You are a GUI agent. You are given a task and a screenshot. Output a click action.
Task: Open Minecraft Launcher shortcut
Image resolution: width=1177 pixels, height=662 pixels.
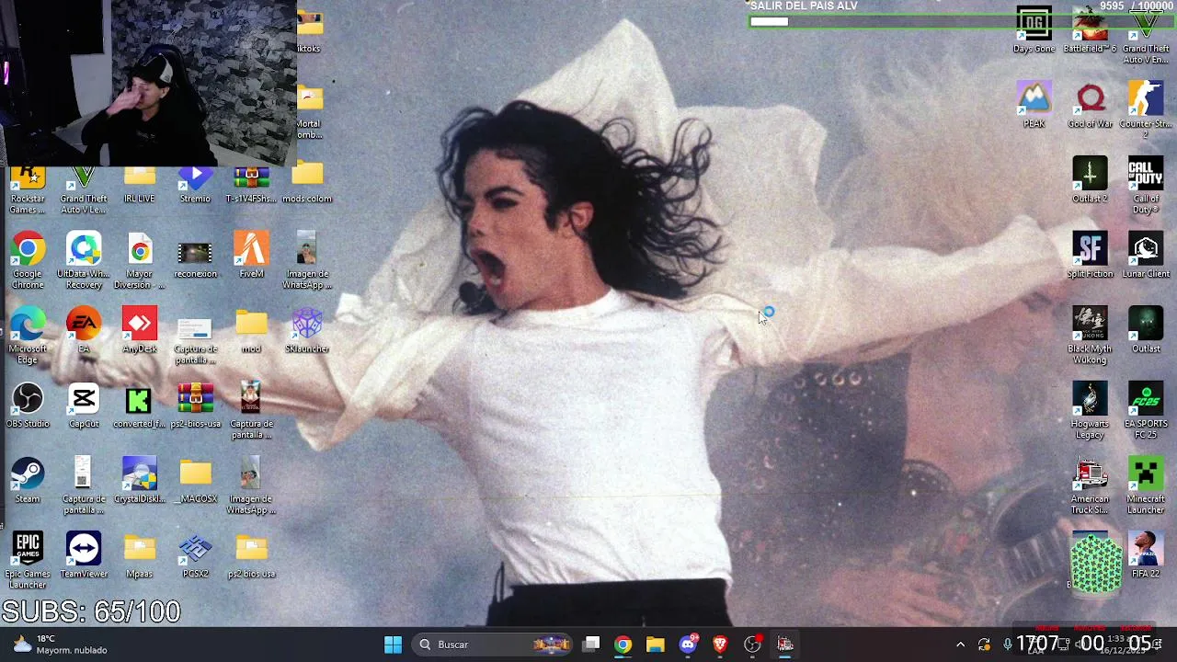(x=1146, y=486)
